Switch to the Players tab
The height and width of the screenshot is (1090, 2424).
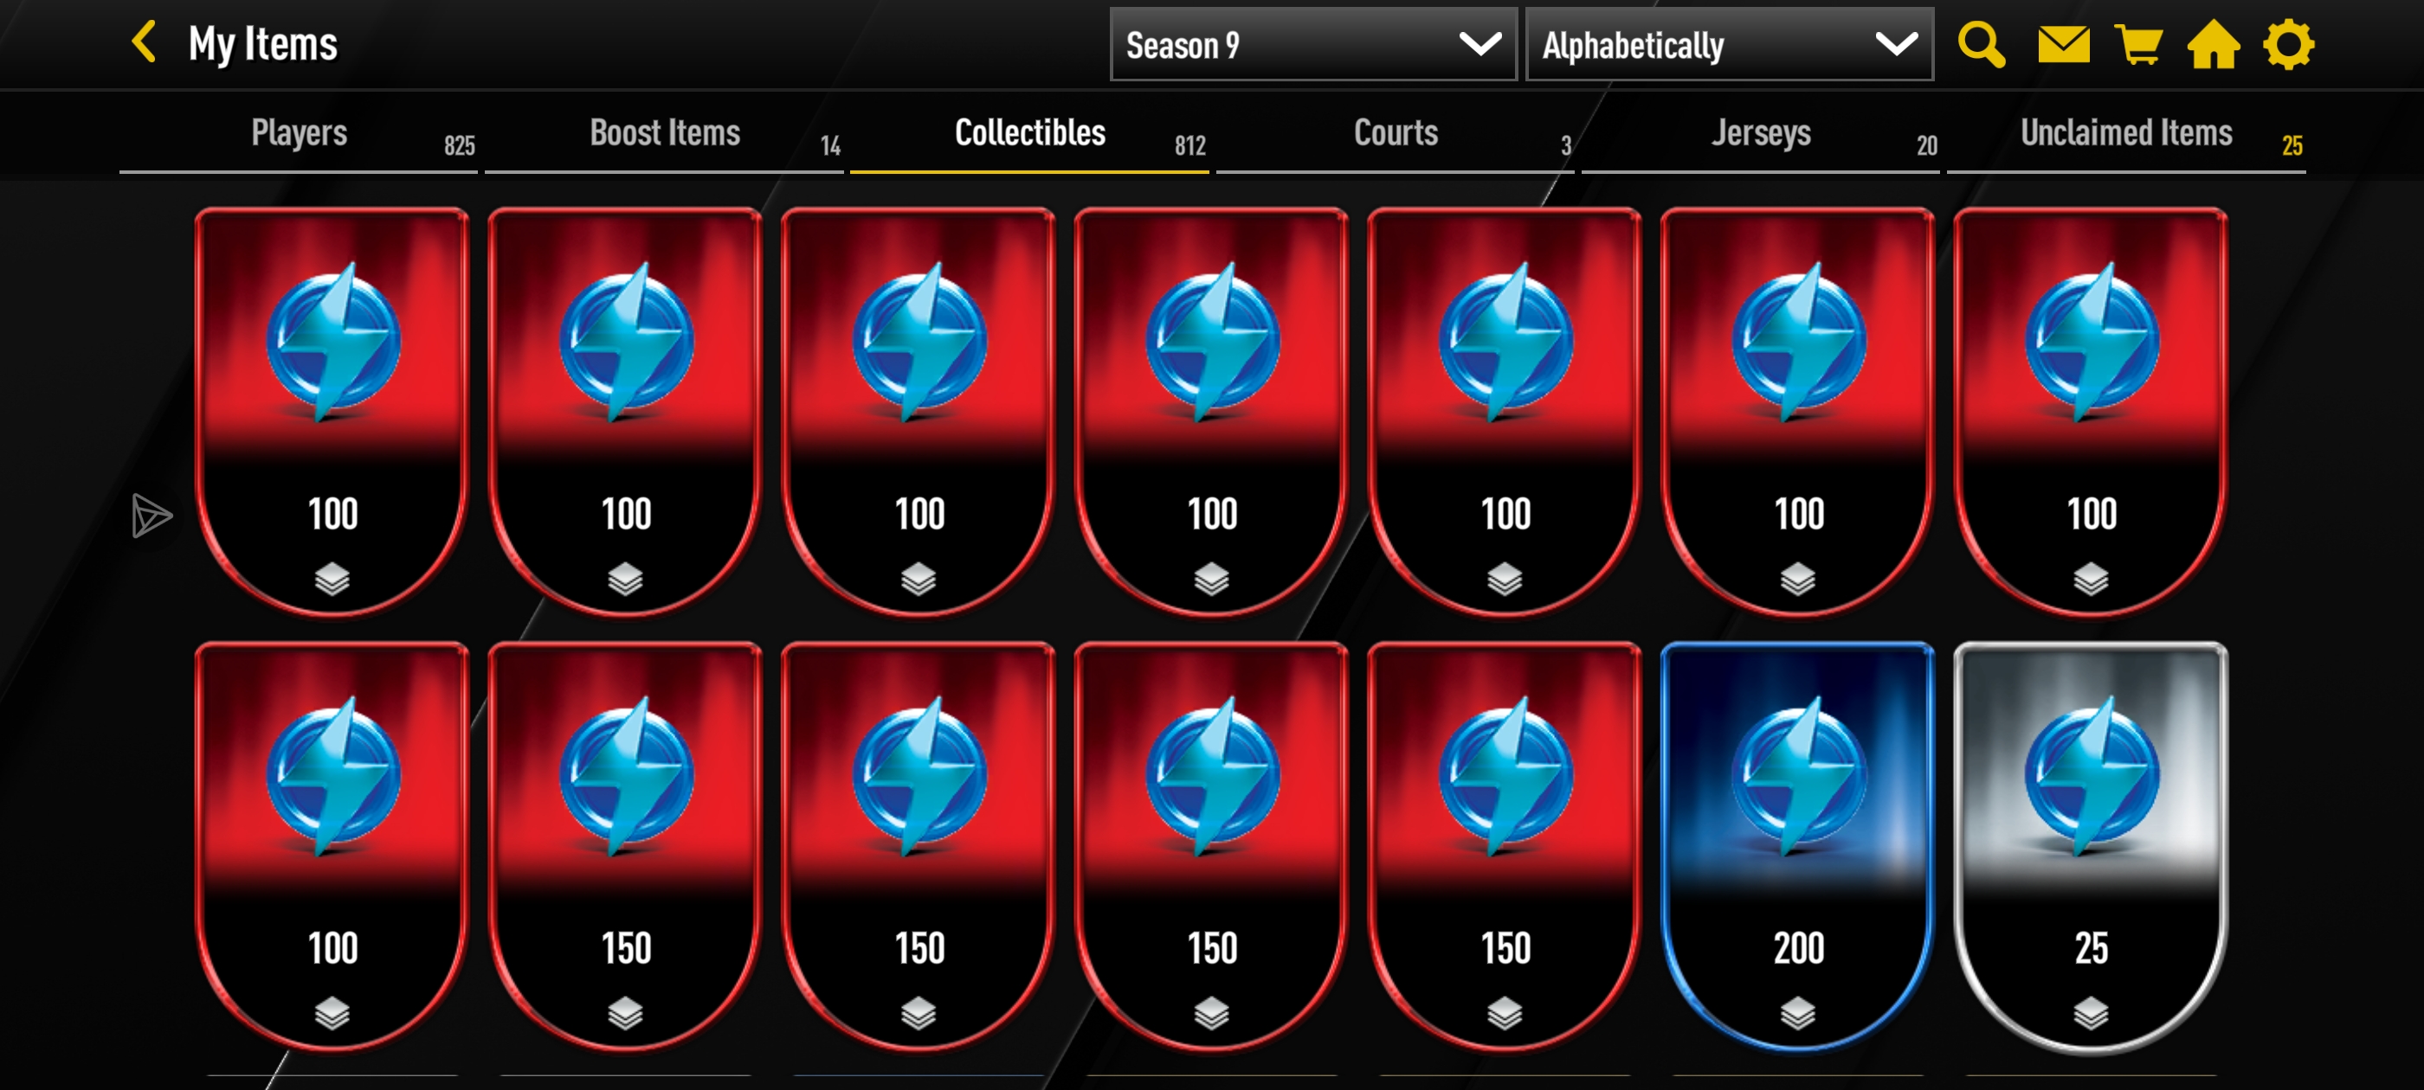coord(299,133)
